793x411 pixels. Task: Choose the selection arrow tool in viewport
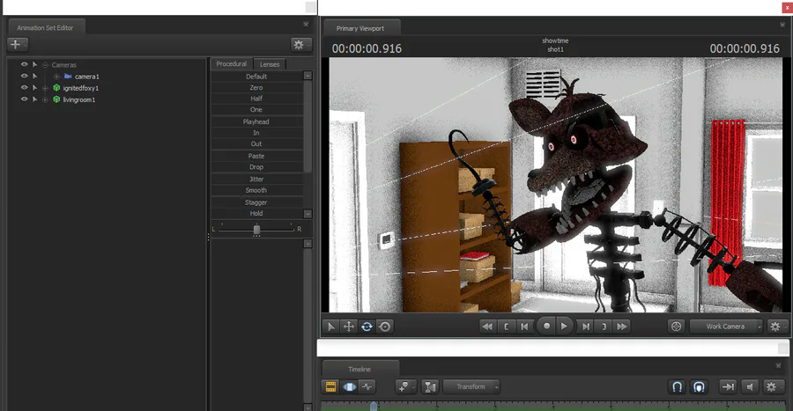[330, 327]
